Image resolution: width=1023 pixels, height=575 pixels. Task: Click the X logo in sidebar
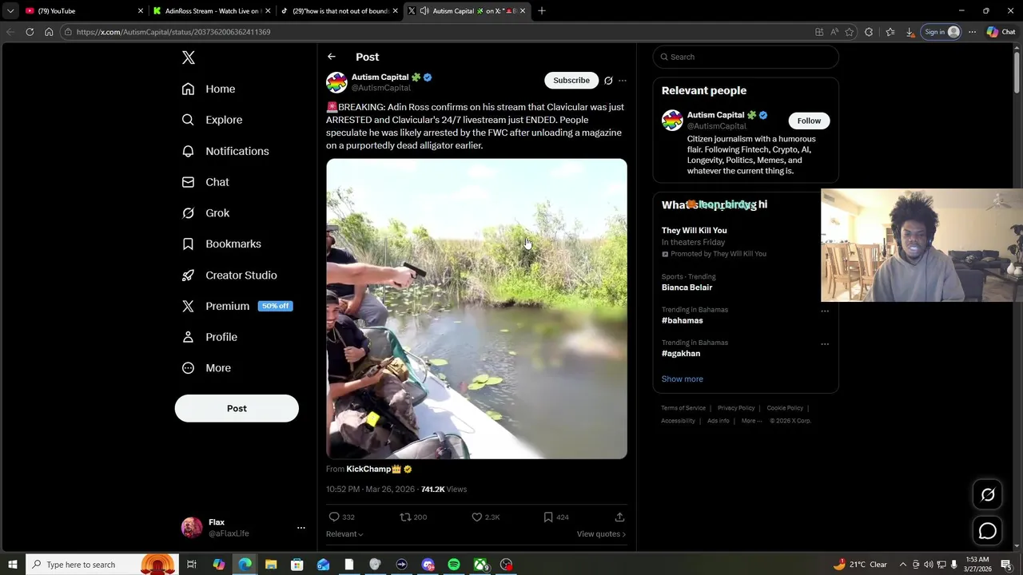click(189, 57)
